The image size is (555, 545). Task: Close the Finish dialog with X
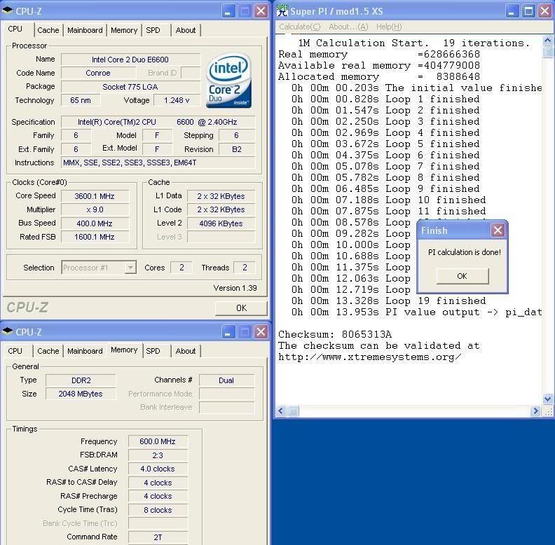[498, 230]
